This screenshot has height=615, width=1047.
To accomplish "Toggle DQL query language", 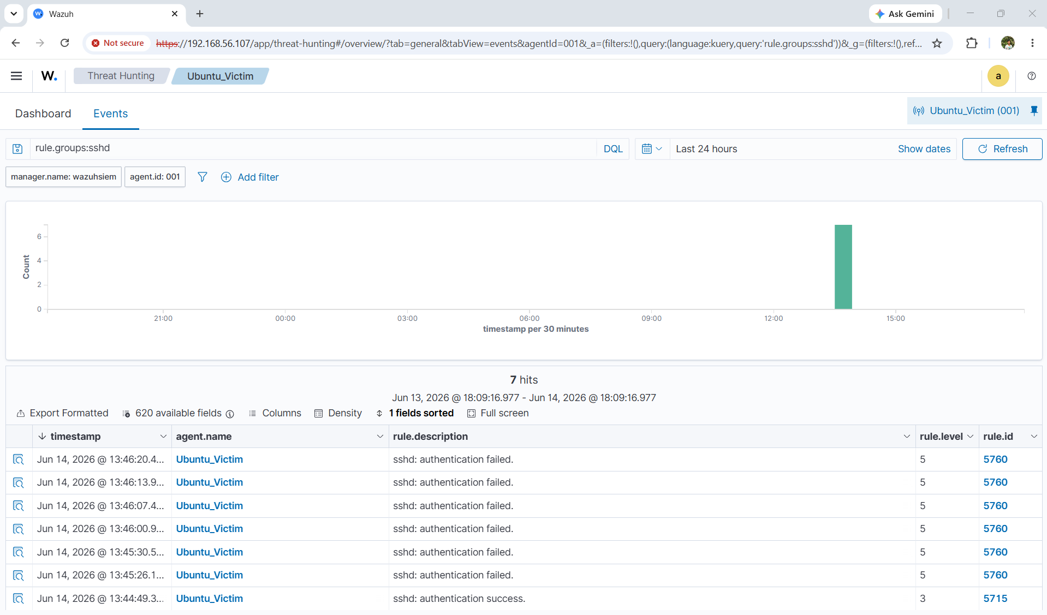I will coord(613,149).
